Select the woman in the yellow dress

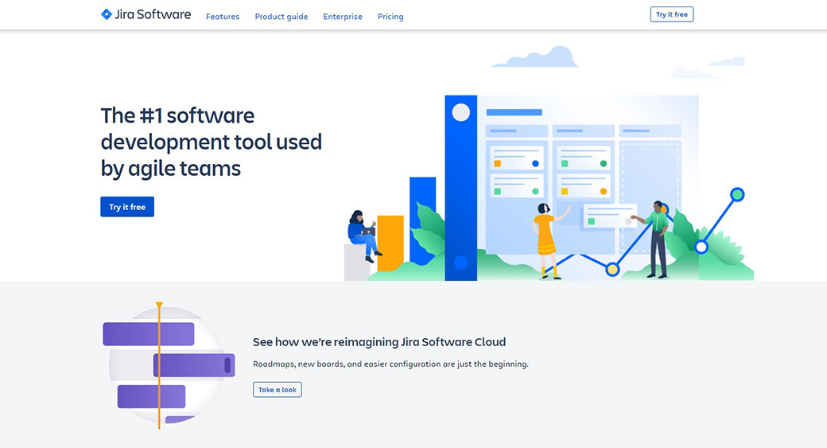click(x=546, y=238)
